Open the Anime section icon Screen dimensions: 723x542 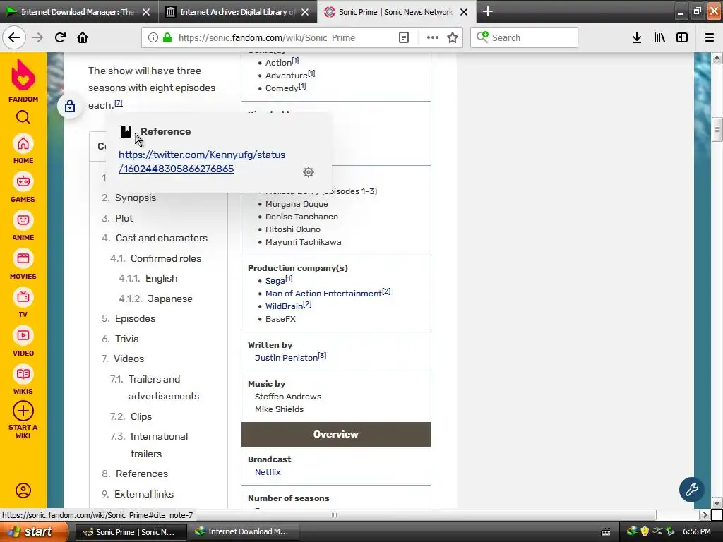pyautogui.click(x=23, y=220)
